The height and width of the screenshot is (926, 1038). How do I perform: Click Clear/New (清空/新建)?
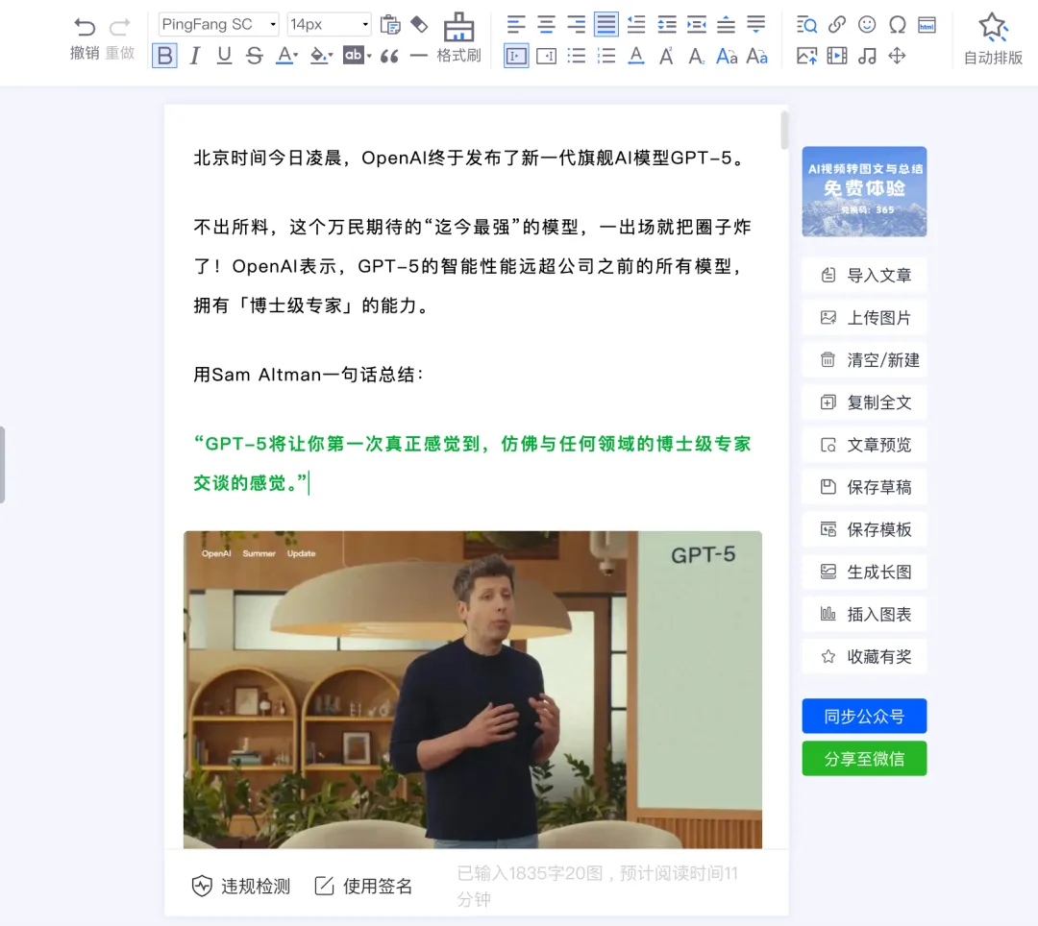click(865, 360)
